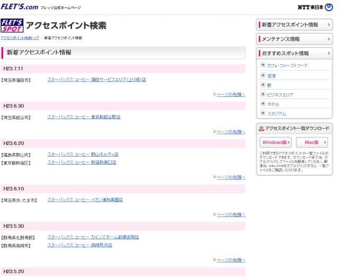339x279 pixels.
Task: Open the スタジアム category link
Action: (x=276, y=114)
